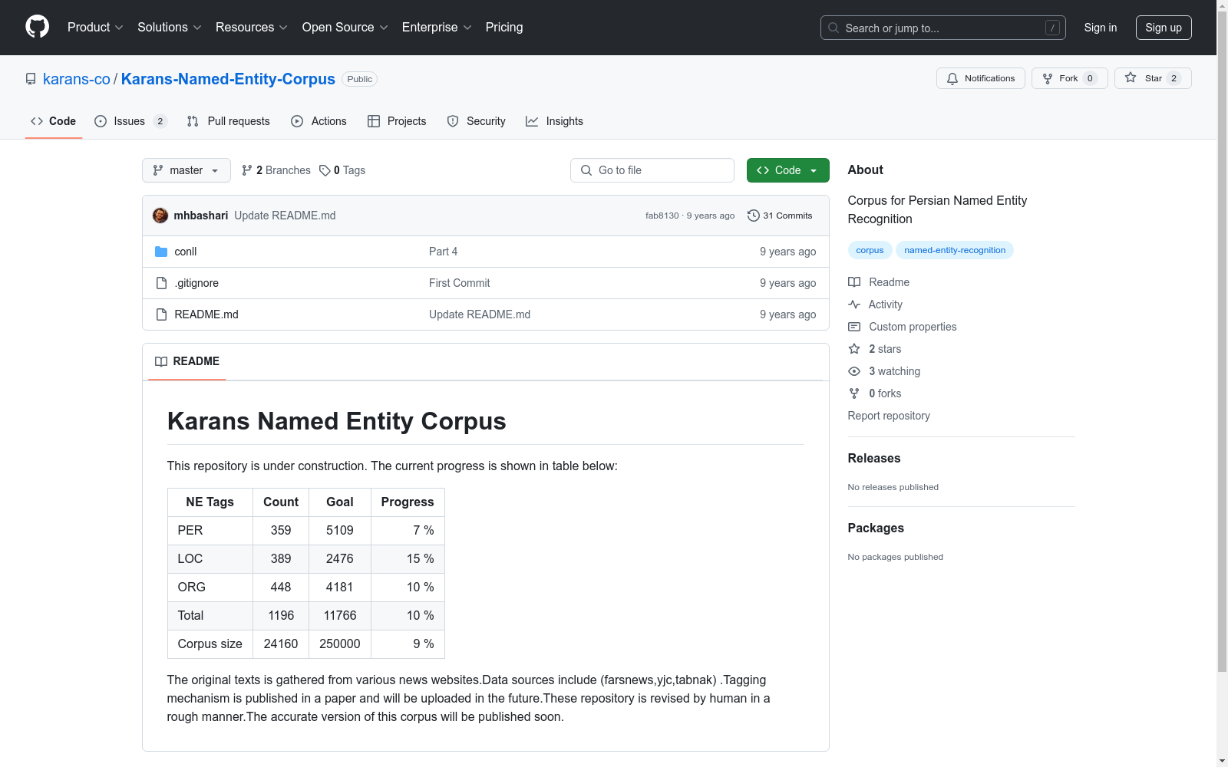The width and height of the screenshot is (1228, 767).
Task: Click the pulse icon beside Activity
Action: [x=854, y=304]
